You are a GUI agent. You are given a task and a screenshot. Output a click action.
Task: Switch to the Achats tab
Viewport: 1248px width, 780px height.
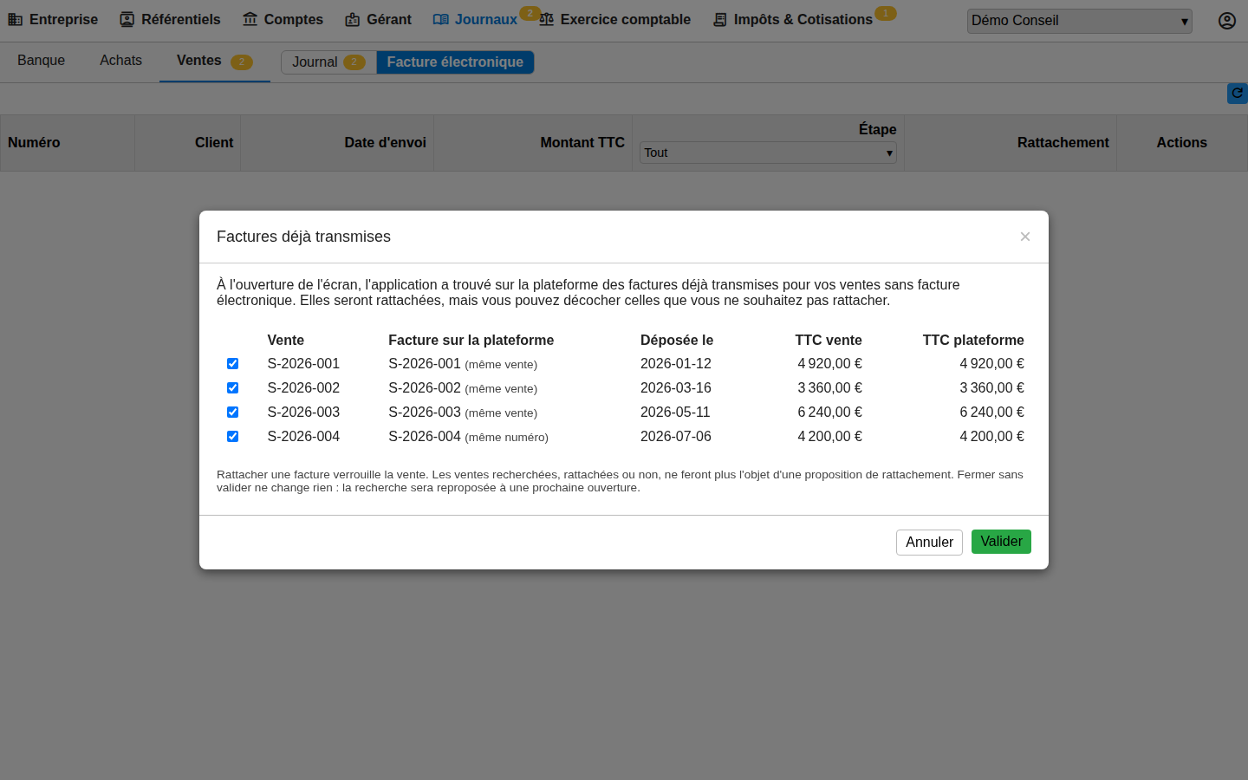[x=120, y=61]
